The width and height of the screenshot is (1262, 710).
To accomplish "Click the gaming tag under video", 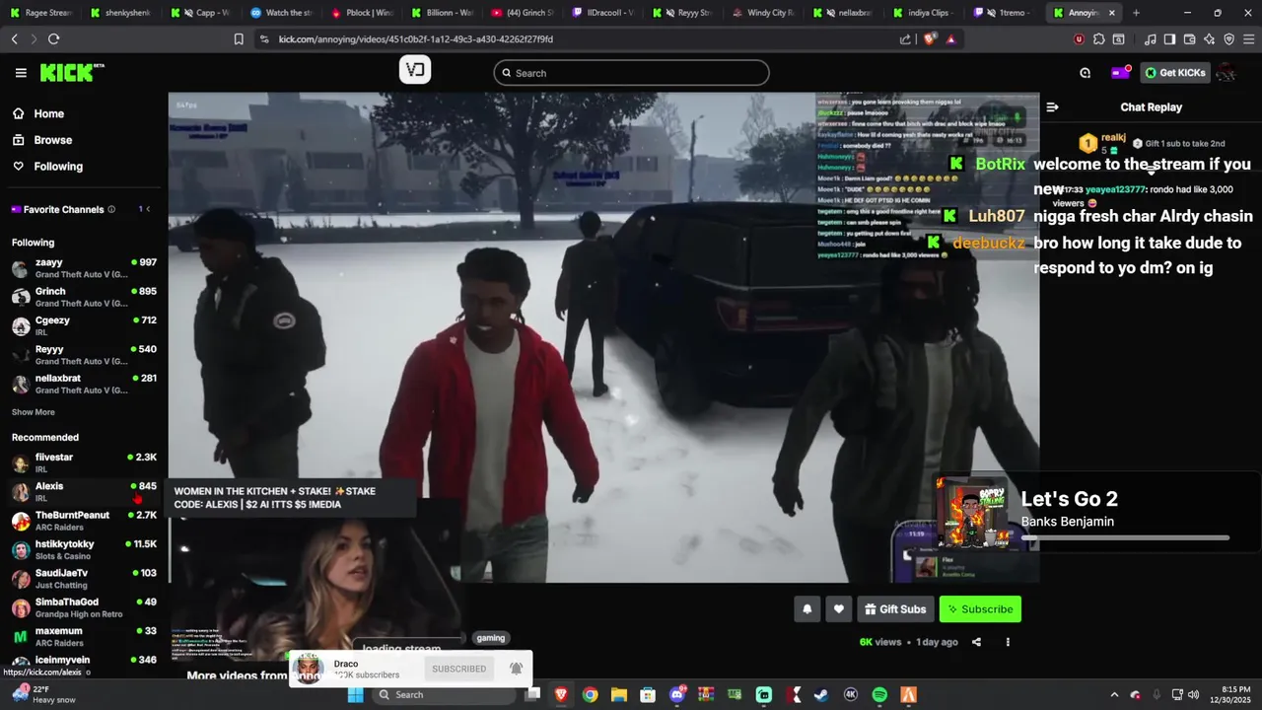I will pyautogui.click(x=491, y=638).
